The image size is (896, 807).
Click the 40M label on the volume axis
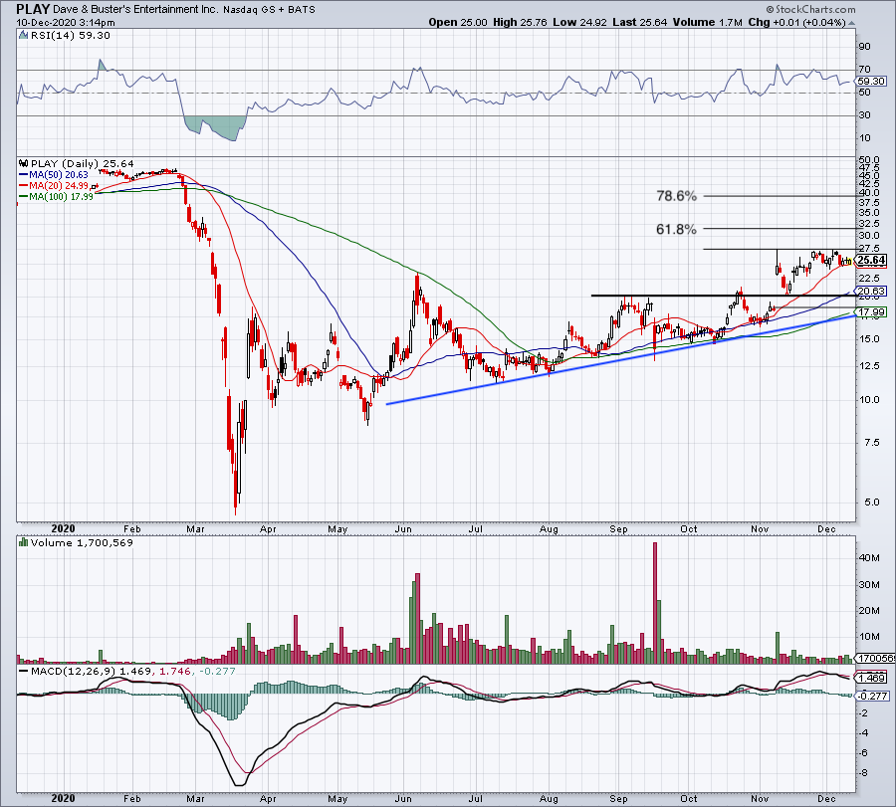(x=869, y=557)
